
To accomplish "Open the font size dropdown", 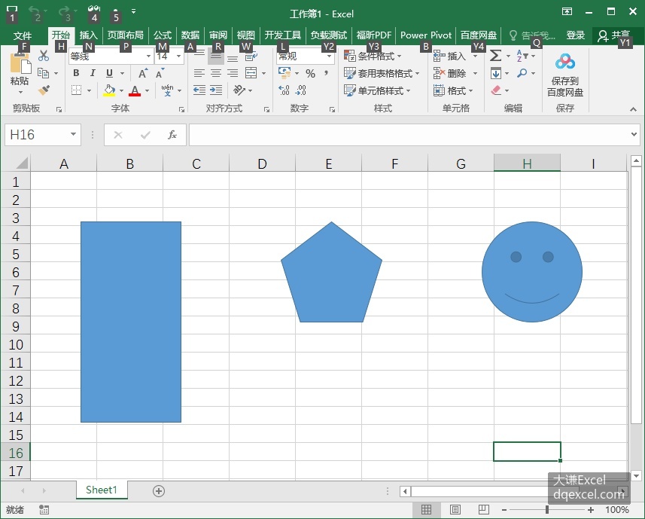I will click(178, 56).
